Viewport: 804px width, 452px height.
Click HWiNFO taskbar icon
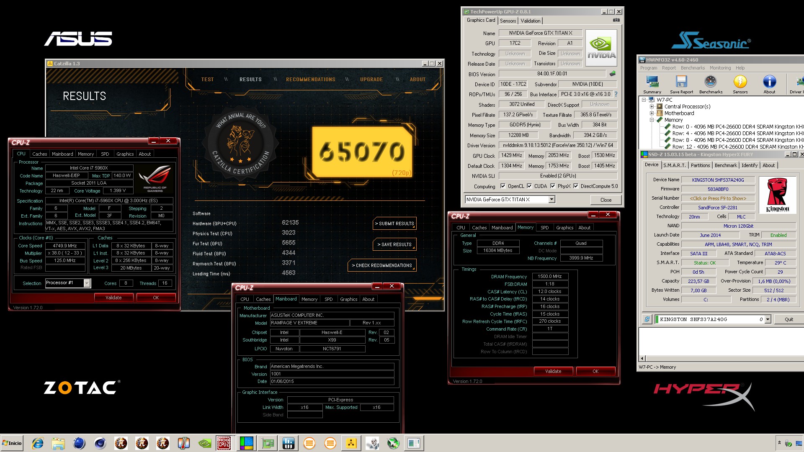tap(289, 443)
